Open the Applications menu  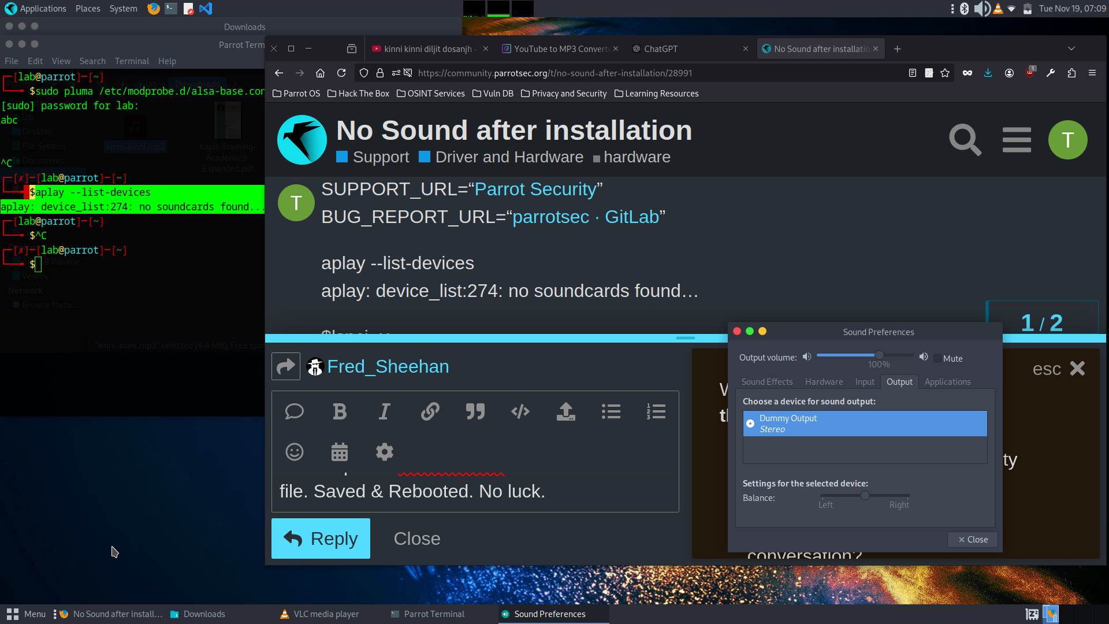pos(36,9)
